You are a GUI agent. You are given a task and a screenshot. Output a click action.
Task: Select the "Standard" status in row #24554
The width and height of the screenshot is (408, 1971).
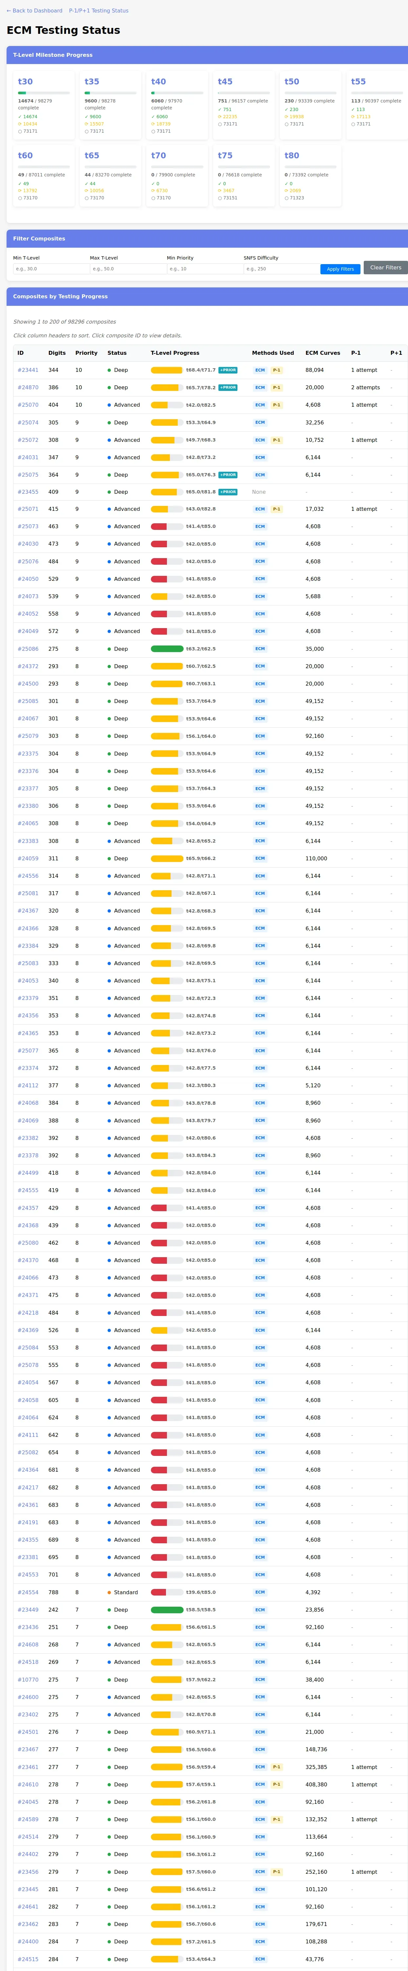point(126,1592)
